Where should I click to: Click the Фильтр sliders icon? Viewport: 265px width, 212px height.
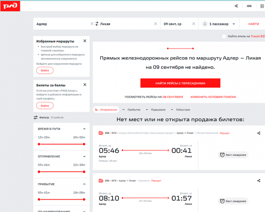(x=35, y=118)
